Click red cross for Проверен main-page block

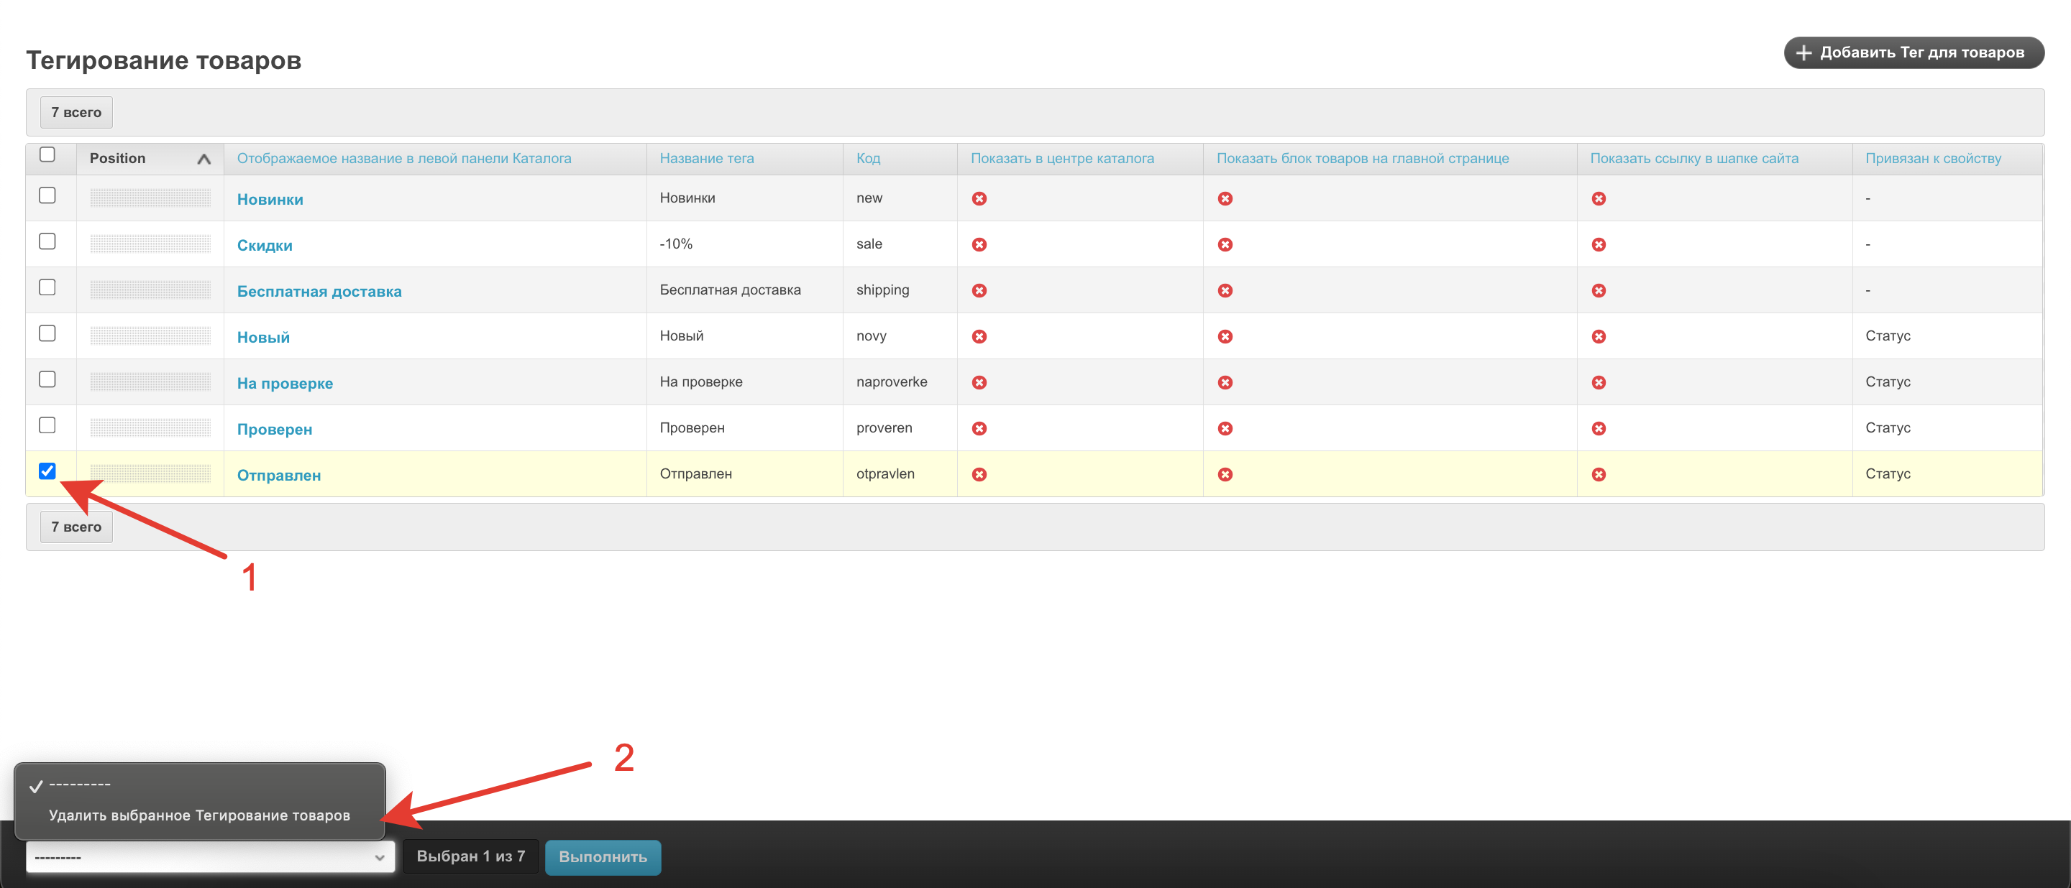[1225, 428]
